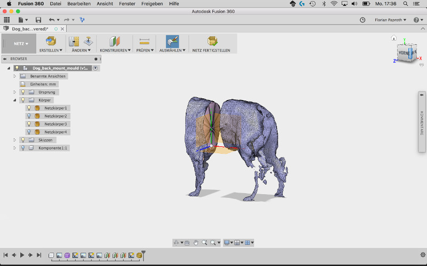The height and width of the screenshot is (266, 427).
Task: Expand the Benannte Ansichten tree node
Action: (15, 76)
